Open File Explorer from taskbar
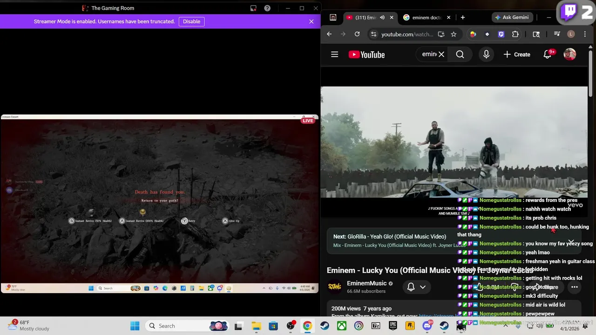This screenshot has width=596, height=335. 256,326
